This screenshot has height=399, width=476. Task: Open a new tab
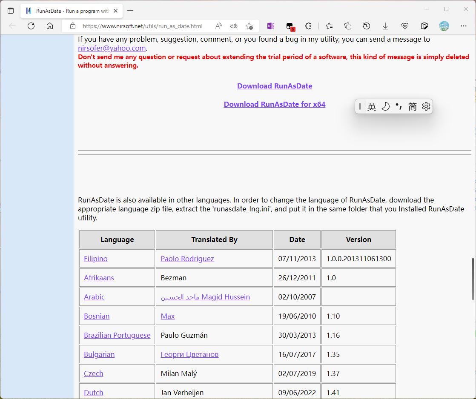[x=130, y=11]
